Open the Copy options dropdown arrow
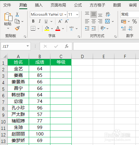 coord(23,21)
